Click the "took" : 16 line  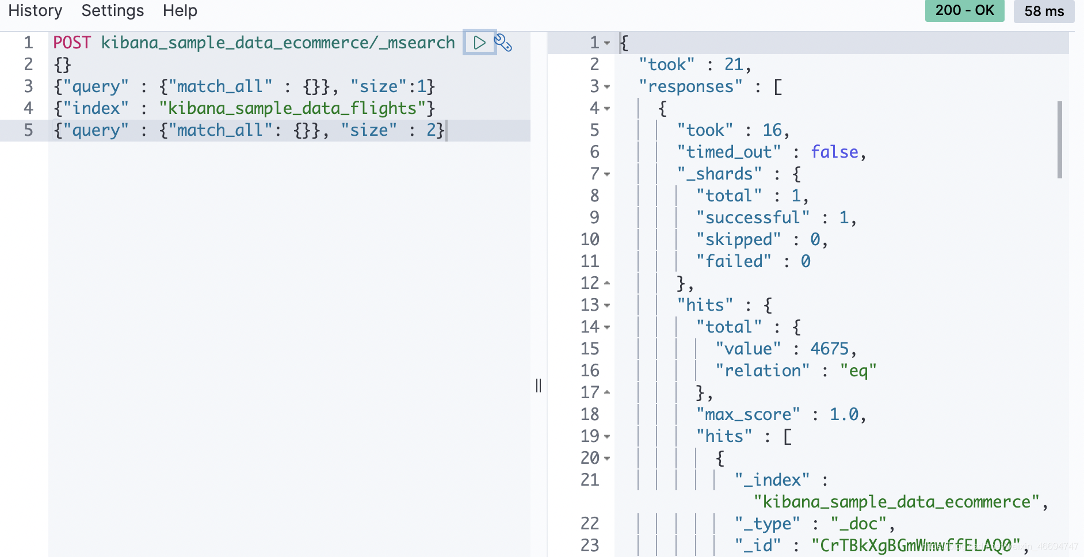pos(733,130)
